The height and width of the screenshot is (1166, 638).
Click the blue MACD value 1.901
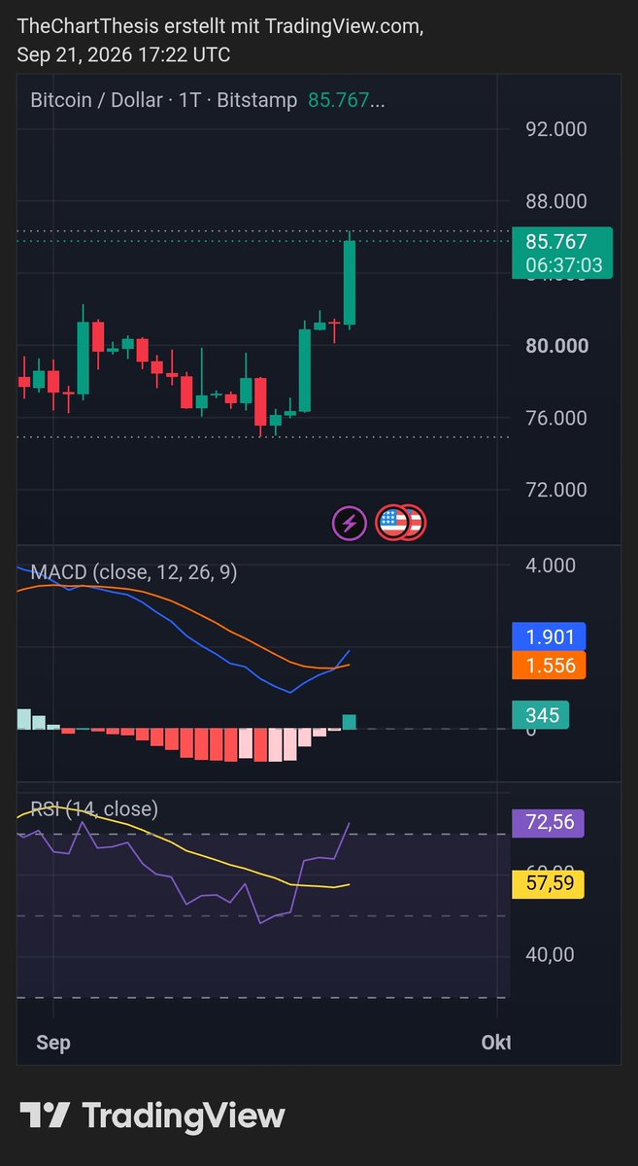coord(550,637)
